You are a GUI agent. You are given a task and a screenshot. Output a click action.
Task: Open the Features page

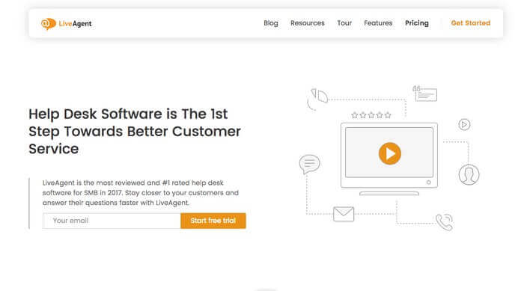[x=378, y=23]
